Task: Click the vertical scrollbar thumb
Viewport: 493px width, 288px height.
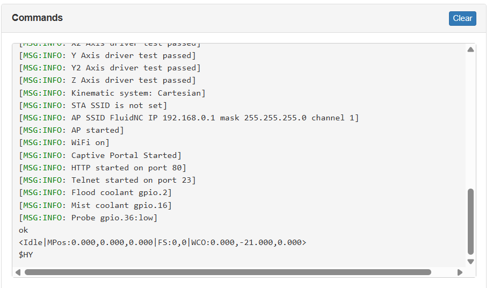Action: [470, 221]
